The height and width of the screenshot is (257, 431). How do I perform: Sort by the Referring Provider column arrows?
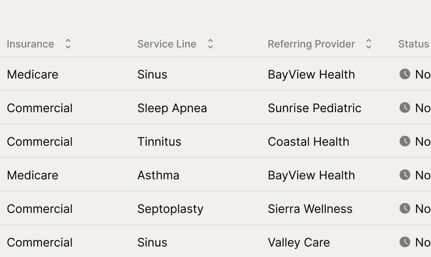pyautogui.click(x=369, y=44)
